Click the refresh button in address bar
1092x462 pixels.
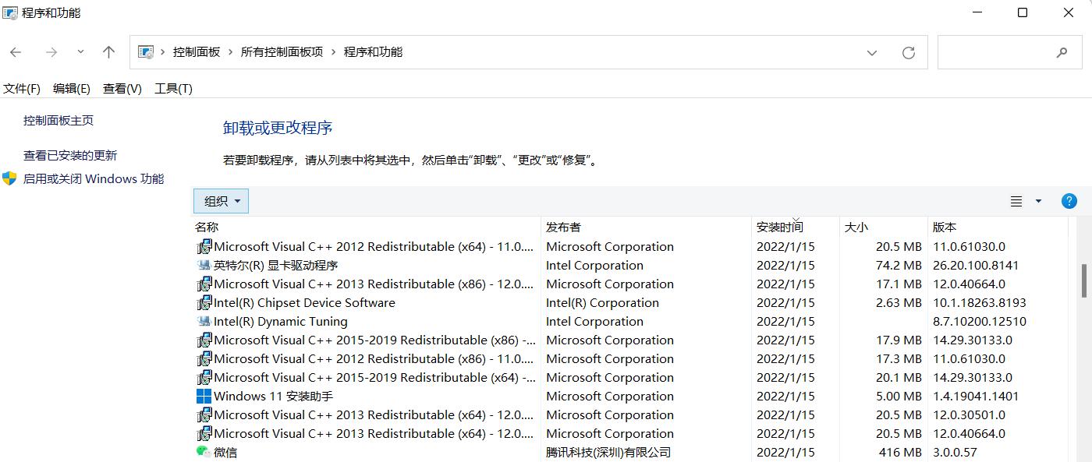[908, 52]
